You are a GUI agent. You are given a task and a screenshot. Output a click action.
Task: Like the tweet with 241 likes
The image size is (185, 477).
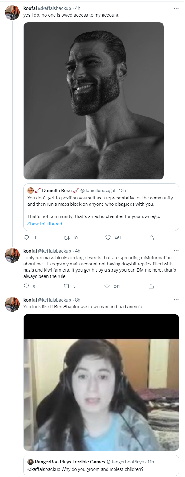(x=107, y=286)
